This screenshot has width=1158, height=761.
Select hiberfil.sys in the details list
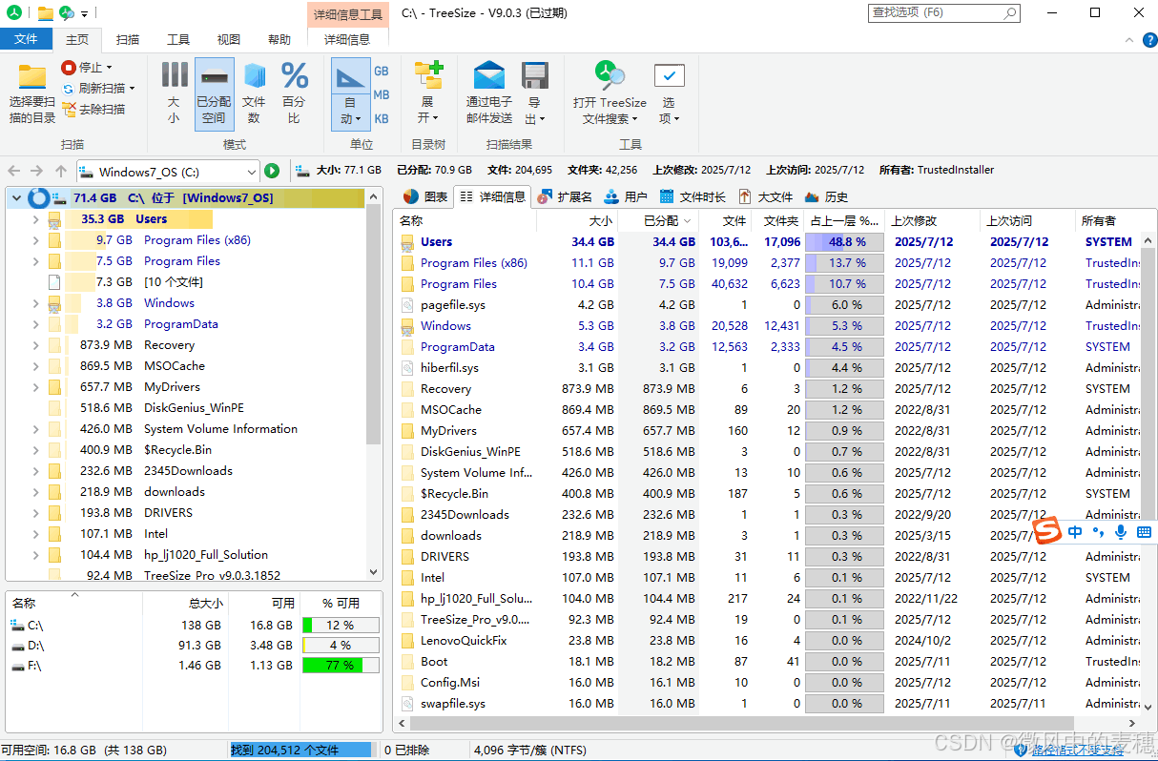(x=768, y=368)
